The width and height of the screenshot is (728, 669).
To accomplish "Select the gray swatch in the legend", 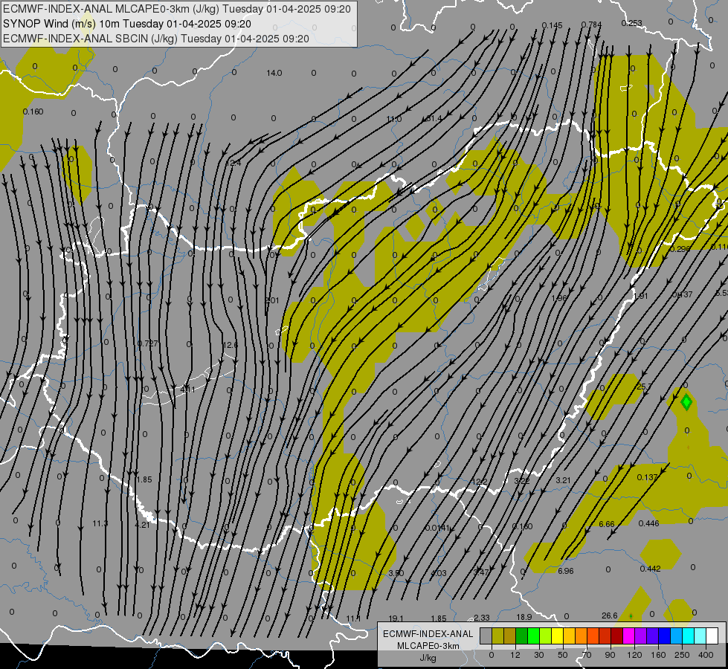I will click(x=486, y=636).
